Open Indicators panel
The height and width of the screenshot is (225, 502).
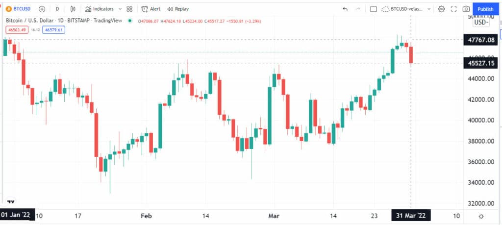click(x=100, y=9)
